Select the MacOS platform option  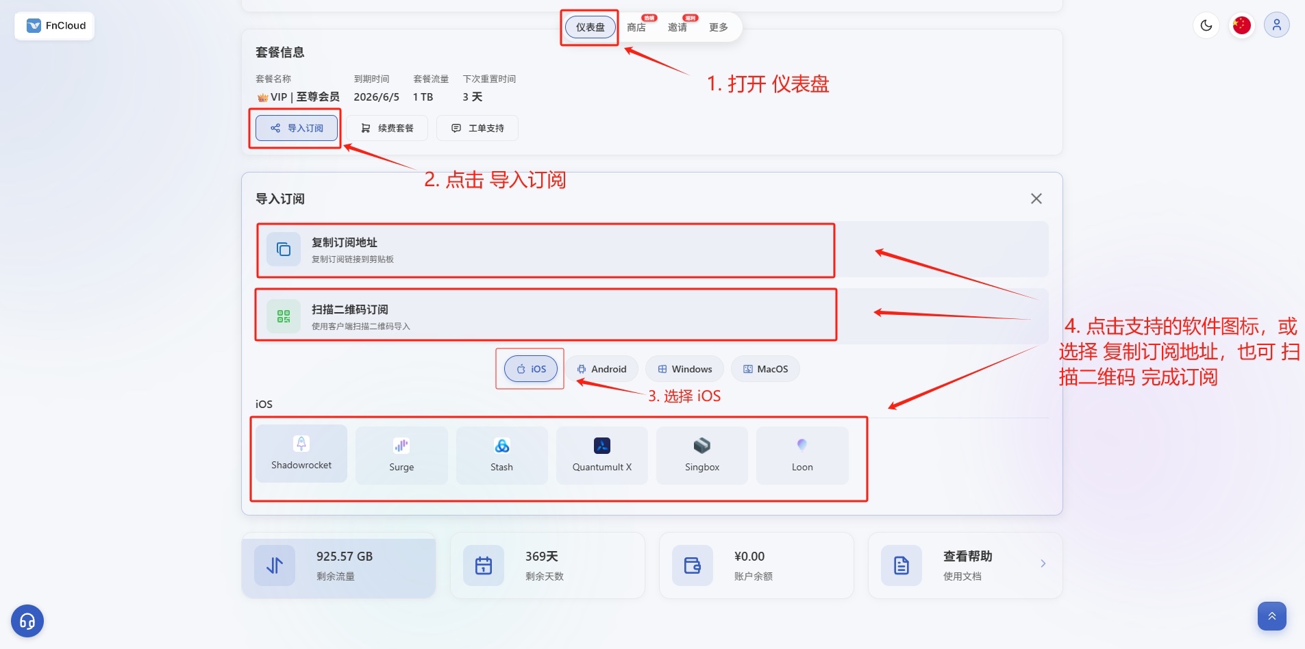tap(765, 369)
